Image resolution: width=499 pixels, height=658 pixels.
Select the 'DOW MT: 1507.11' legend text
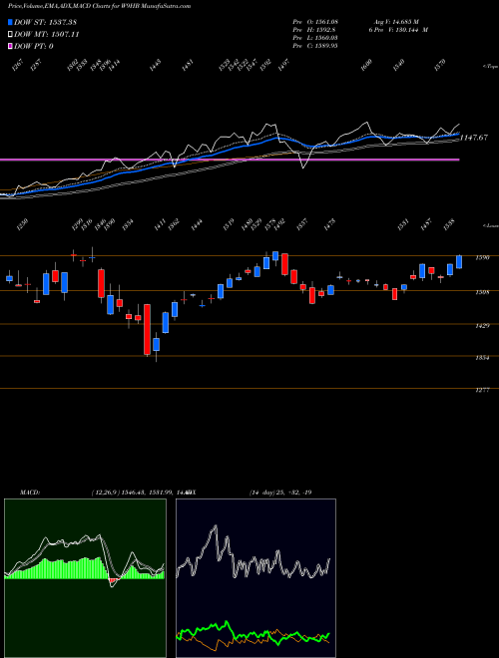47,34
